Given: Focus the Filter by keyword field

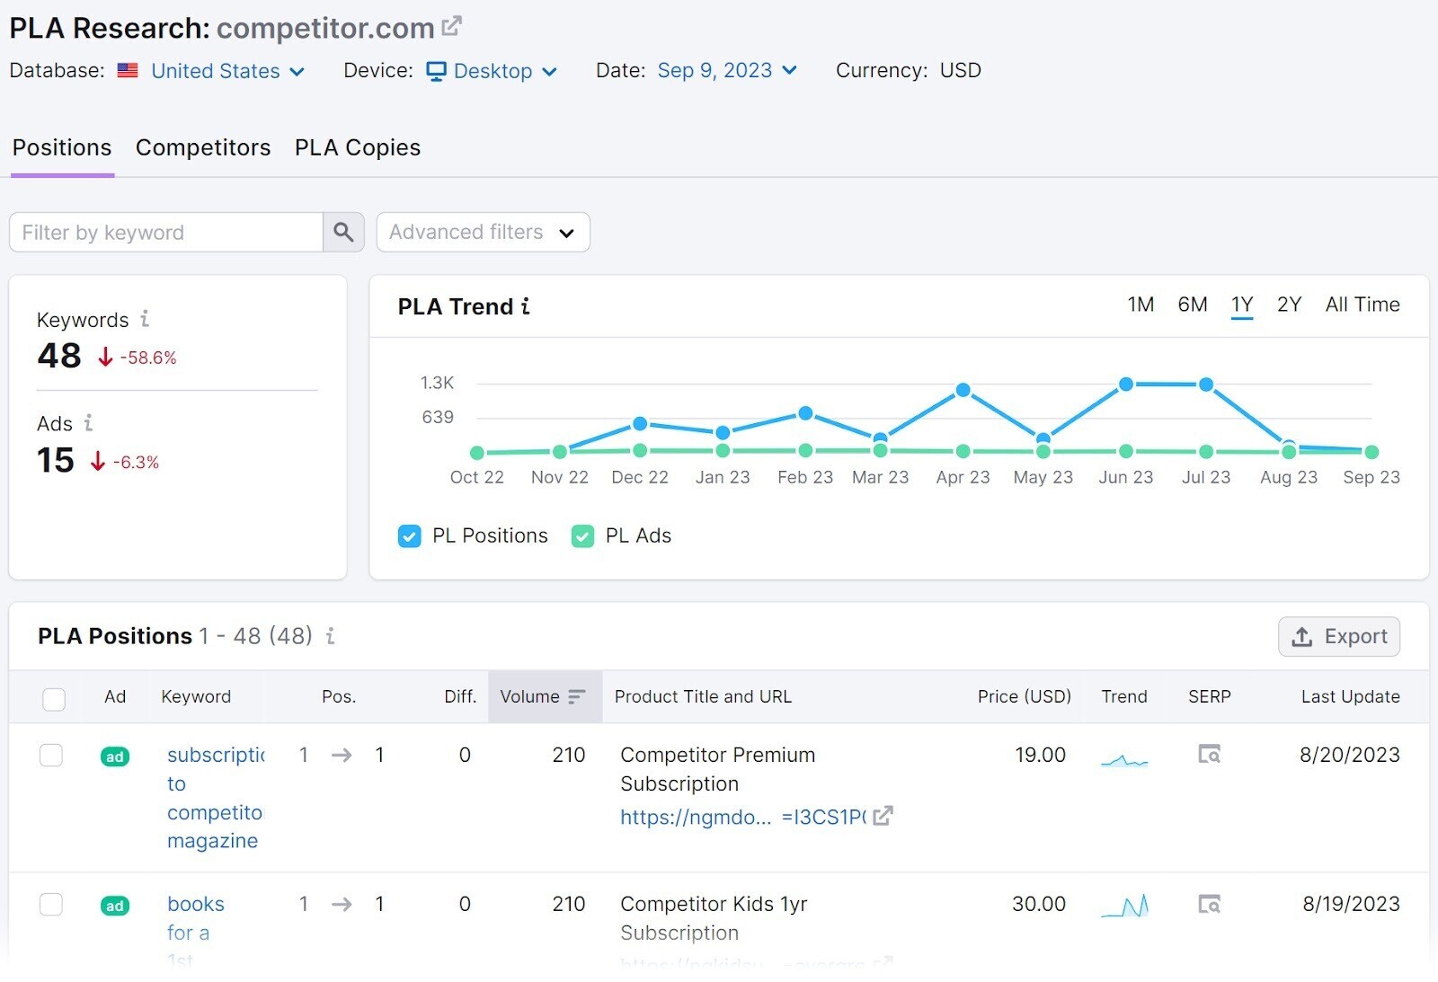Looking at the screenshot, I should click(x=166, y=233).
